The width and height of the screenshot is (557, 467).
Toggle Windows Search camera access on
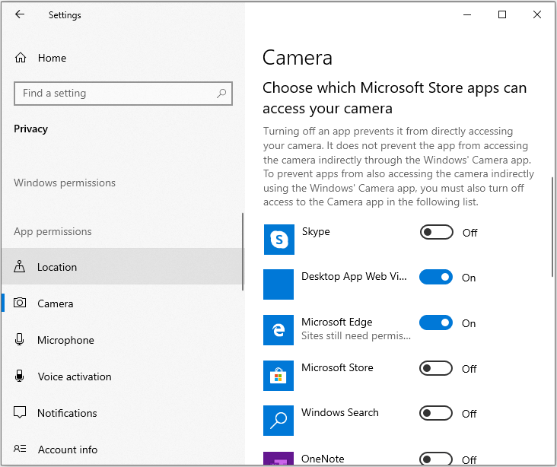pyautogui.click(x=436, y=413)
